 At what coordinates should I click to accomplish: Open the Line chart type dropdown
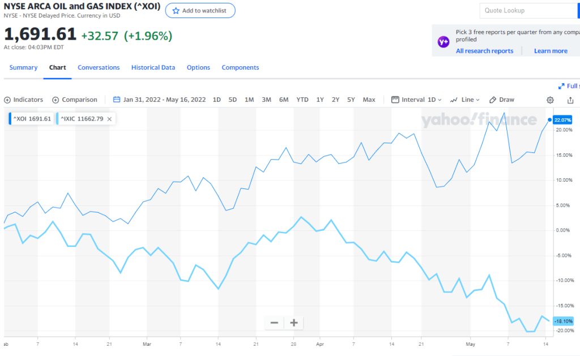[x=465, y=100]
